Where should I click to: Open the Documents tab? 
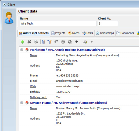point(125,33)
